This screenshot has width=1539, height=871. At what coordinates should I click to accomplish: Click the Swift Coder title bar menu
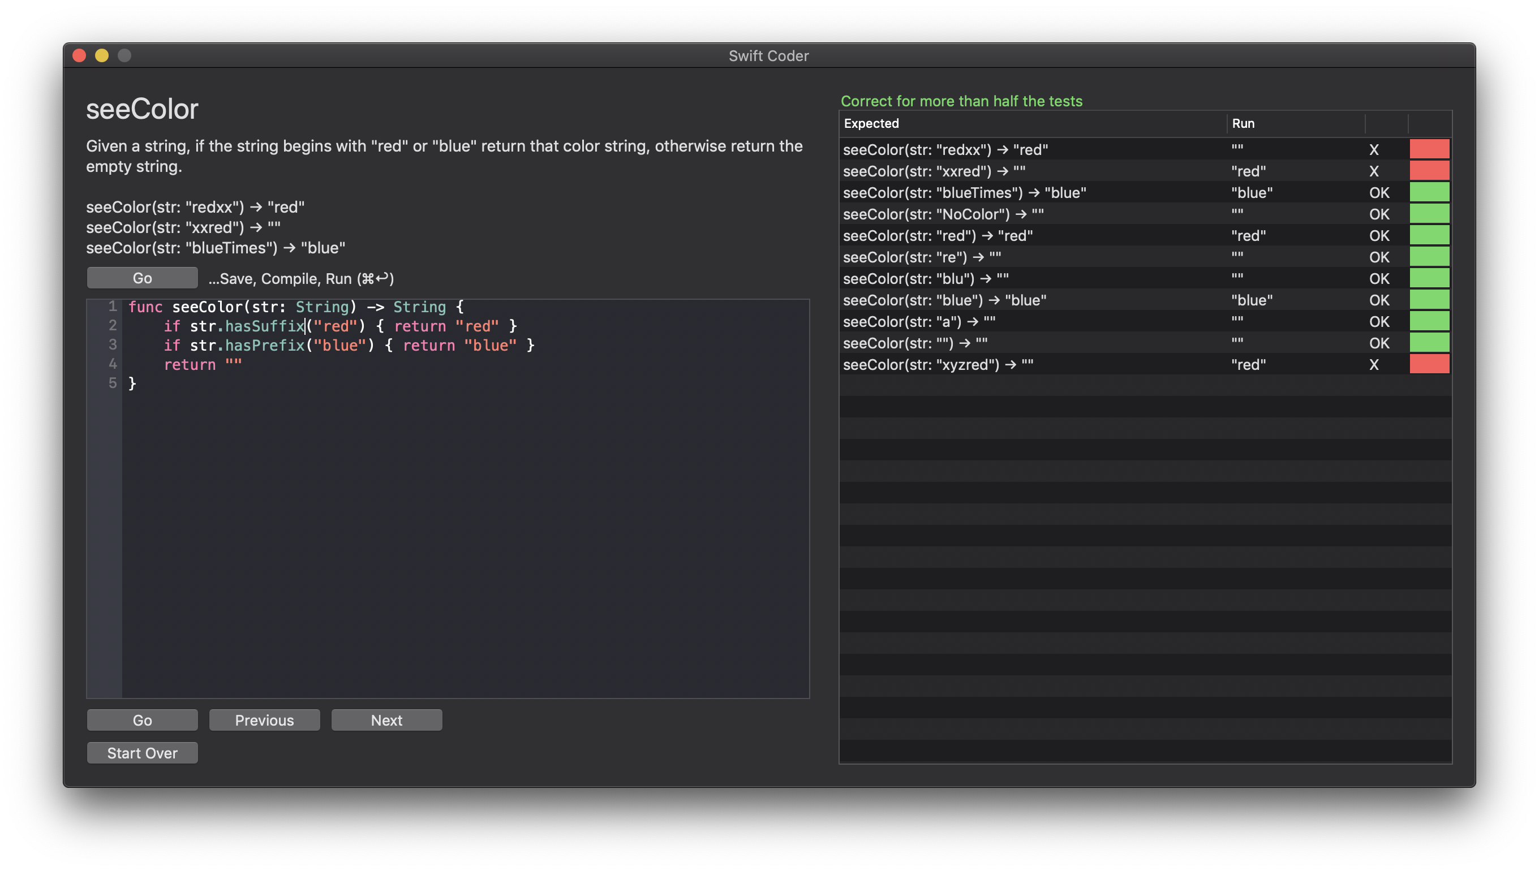click(768, 55)
